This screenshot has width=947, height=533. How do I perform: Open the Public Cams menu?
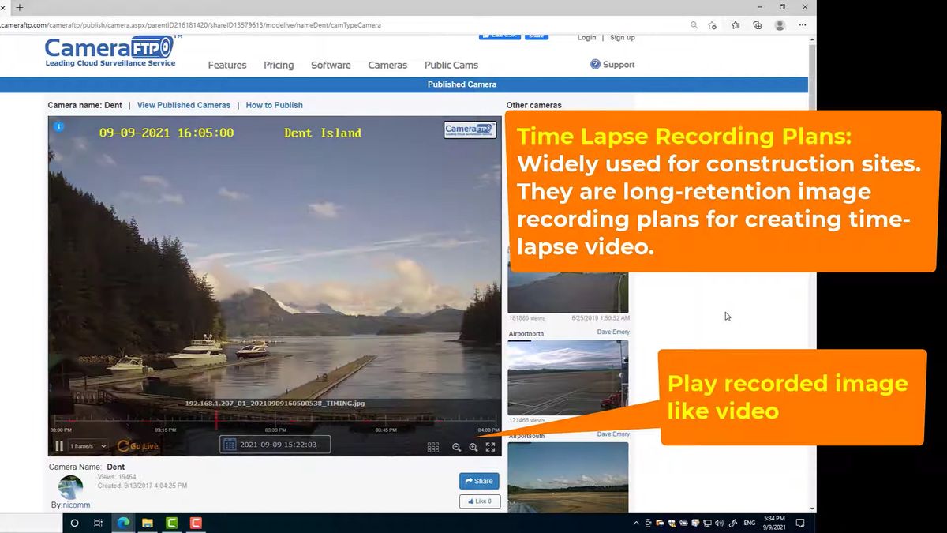click(x=451, y=65)
